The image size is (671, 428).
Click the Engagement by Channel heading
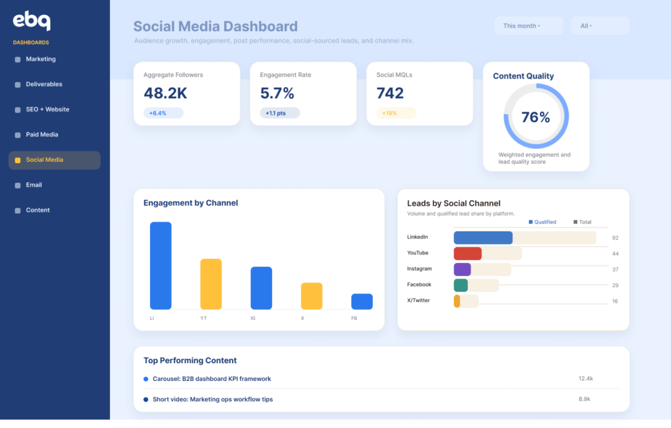[191, 203]
